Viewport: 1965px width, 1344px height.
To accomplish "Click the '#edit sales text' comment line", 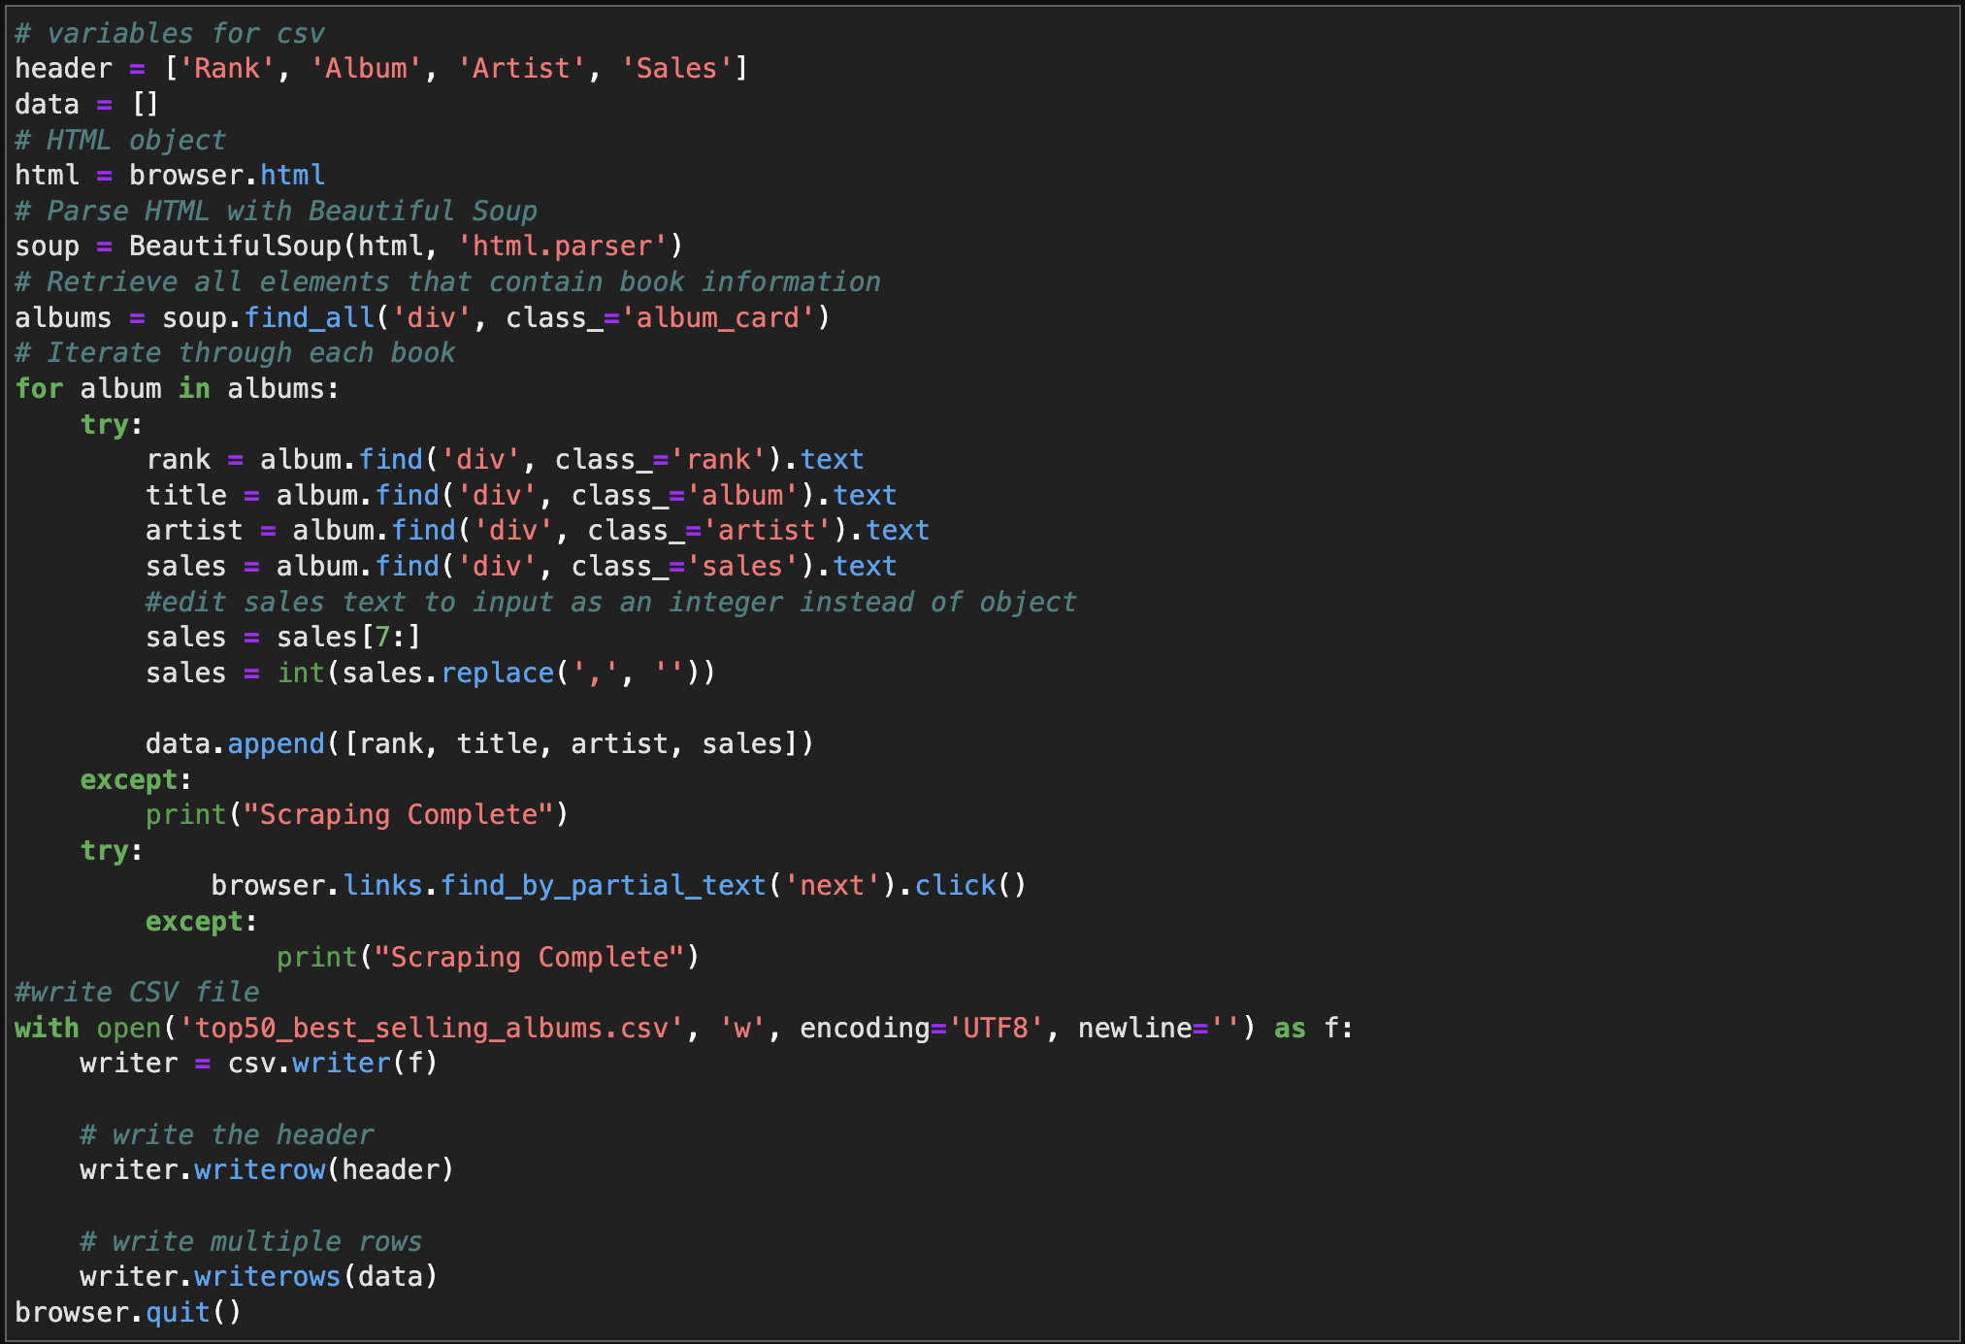I will tap(611, 603).
